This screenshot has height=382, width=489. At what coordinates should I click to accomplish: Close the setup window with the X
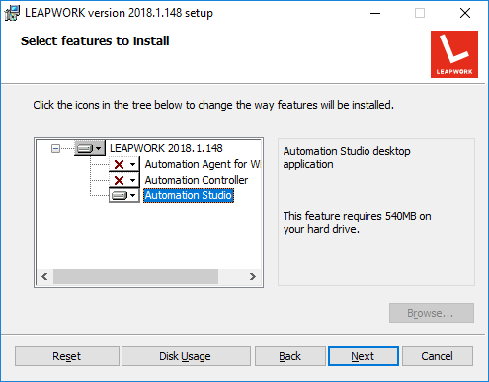(x=465, y=13)
